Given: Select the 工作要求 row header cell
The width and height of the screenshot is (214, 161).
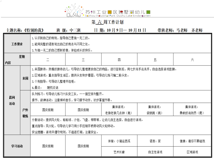Looking at the screenshot, I should [17, 44].
